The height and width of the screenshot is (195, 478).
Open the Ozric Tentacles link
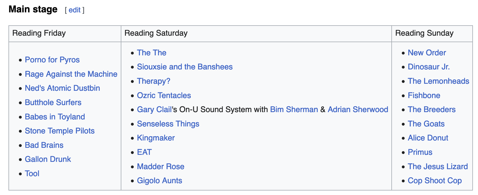[164, 96]
